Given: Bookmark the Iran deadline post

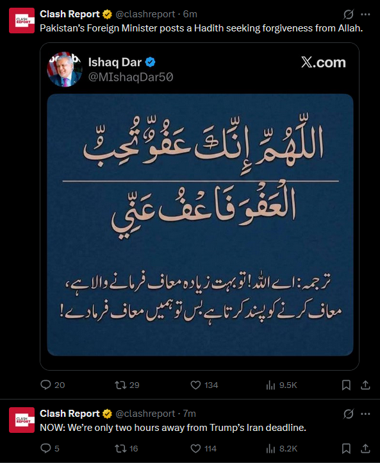Looking at the screenshot, I should [x=346, y=448].
